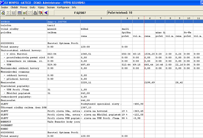The width and height of the screenshot is (203, 138).
Task: Select column header 5
Action: [138, 18]
